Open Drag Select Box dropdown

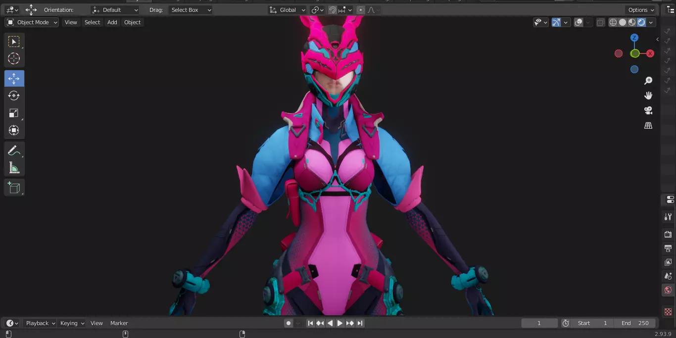tap(191, 10)
